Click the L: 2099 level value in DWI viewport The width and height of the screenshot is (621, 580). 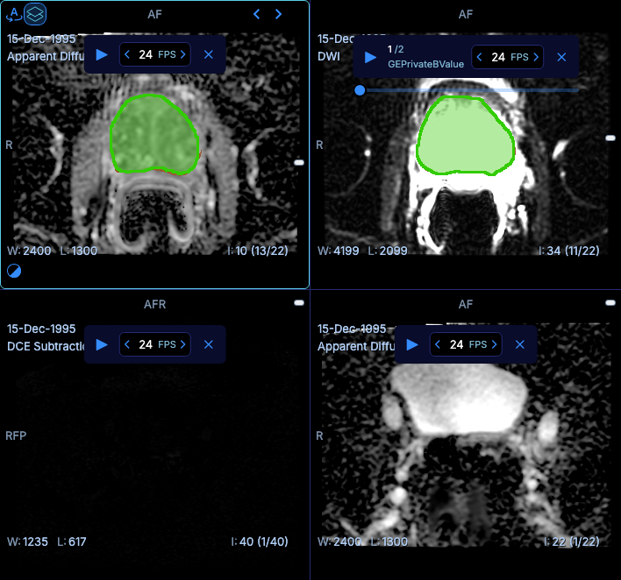pyautogui.click(x=388, y=251)
